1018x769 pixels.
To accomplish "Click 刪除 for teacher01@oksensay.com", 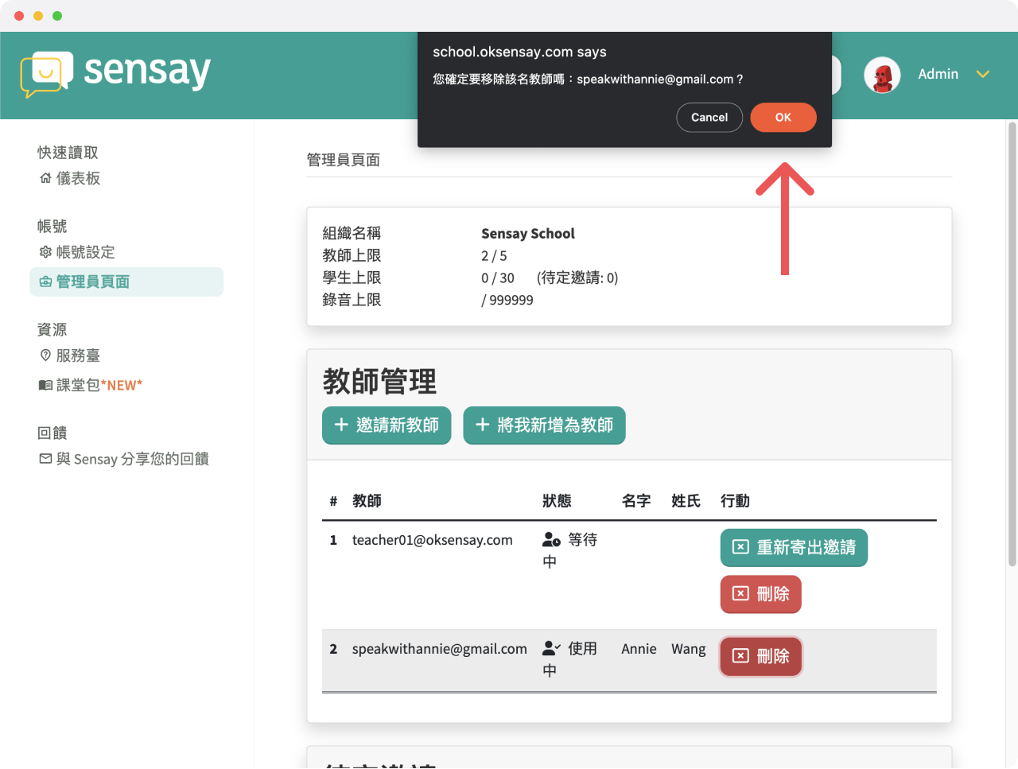I will tap(760, 594).
